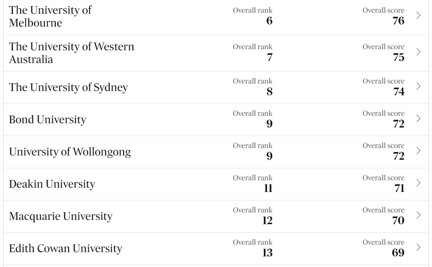Image resolution: width=432 pixels, height=267 pixels.
Task: Expand The University of Melbourne chevron arrow
Action: tap(418, 16)
